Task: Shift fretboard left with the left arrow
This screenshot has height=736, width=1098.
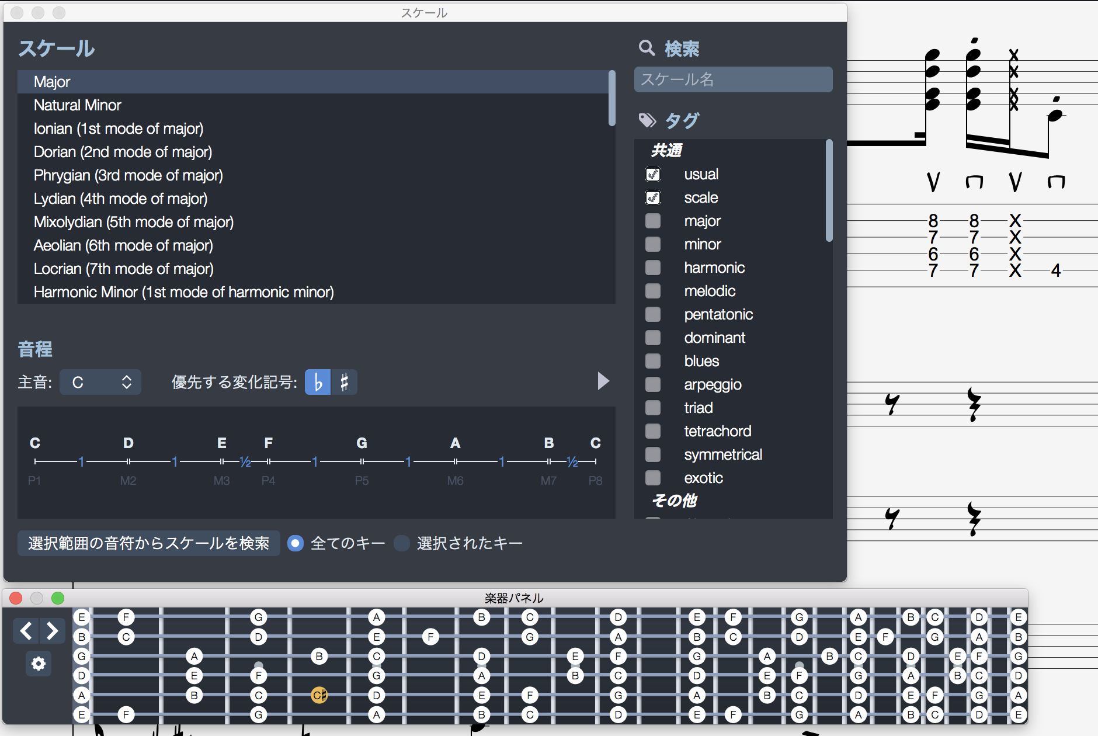Action: 26,631
